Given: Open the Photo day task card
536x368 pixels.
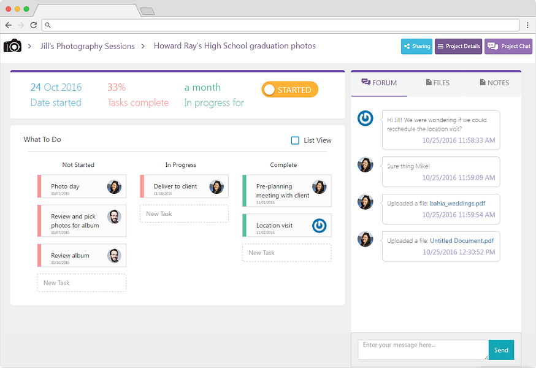Looking at the screenshot, I should point(82,186).
